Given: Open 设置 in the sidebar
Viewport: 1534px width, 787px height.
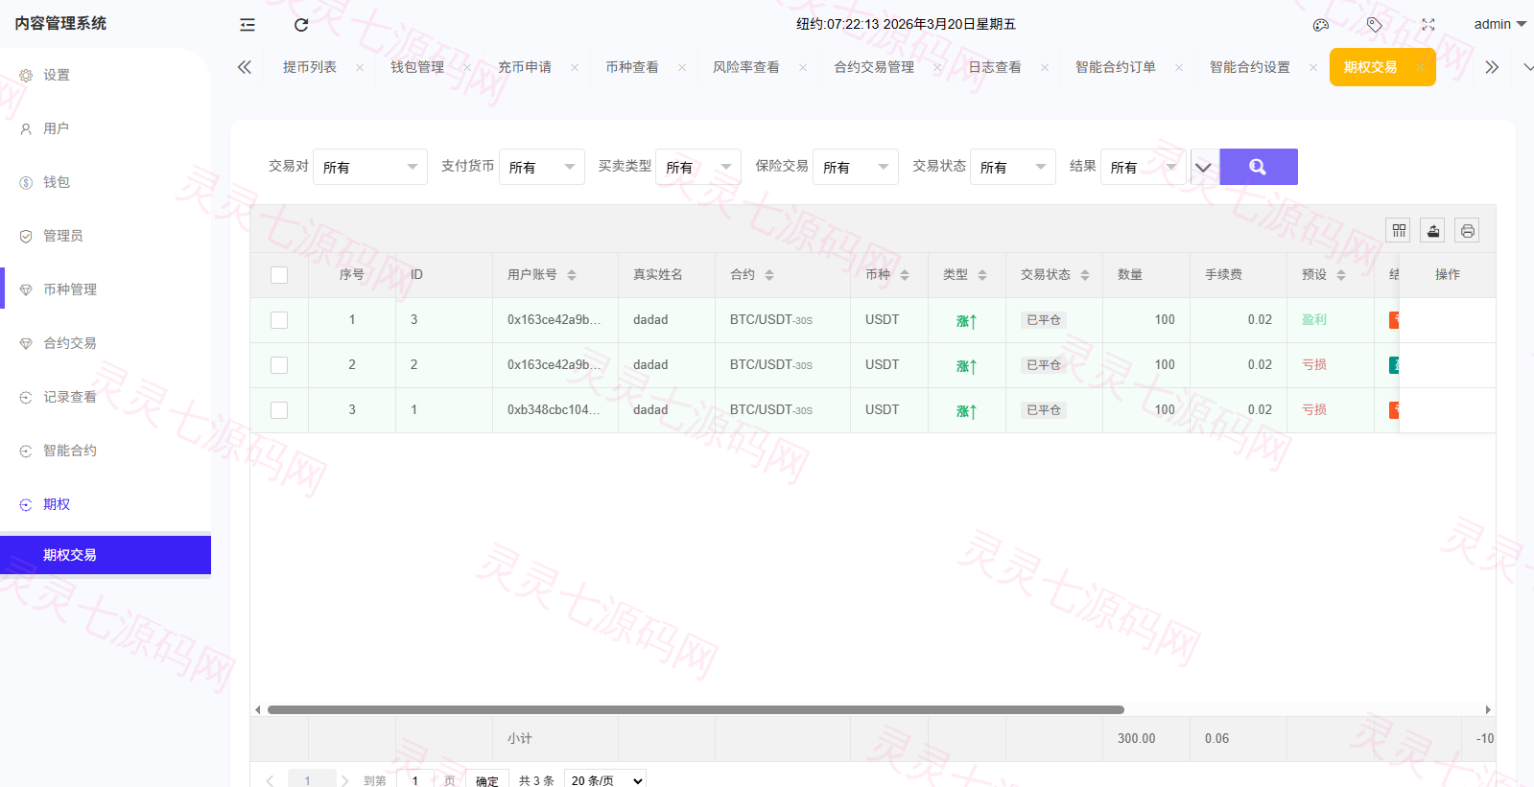Looking at the screenshot, I should [x=106, y=75].
